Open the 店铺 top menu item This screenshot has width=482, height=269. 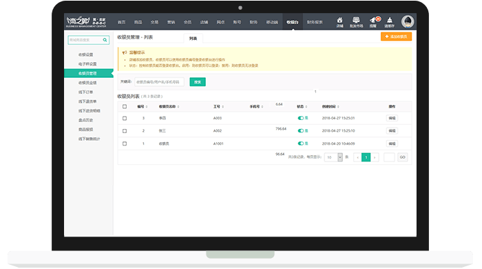click(x=204, y=22)
